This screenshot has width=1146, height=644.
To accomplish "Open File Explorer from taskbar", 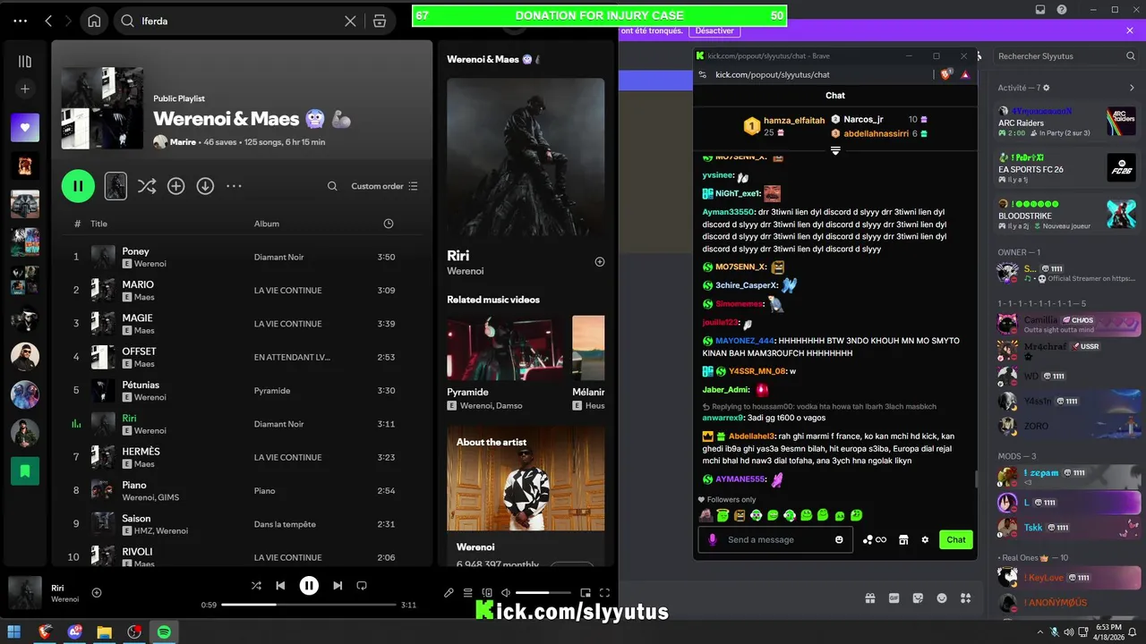I will 105,631.
